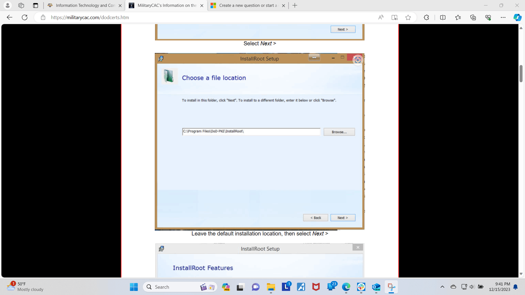Image resolution: width=525 pixels, height=295 pixels.
Task: Click the visual search icon on image
Action: [x=358, y=60]
